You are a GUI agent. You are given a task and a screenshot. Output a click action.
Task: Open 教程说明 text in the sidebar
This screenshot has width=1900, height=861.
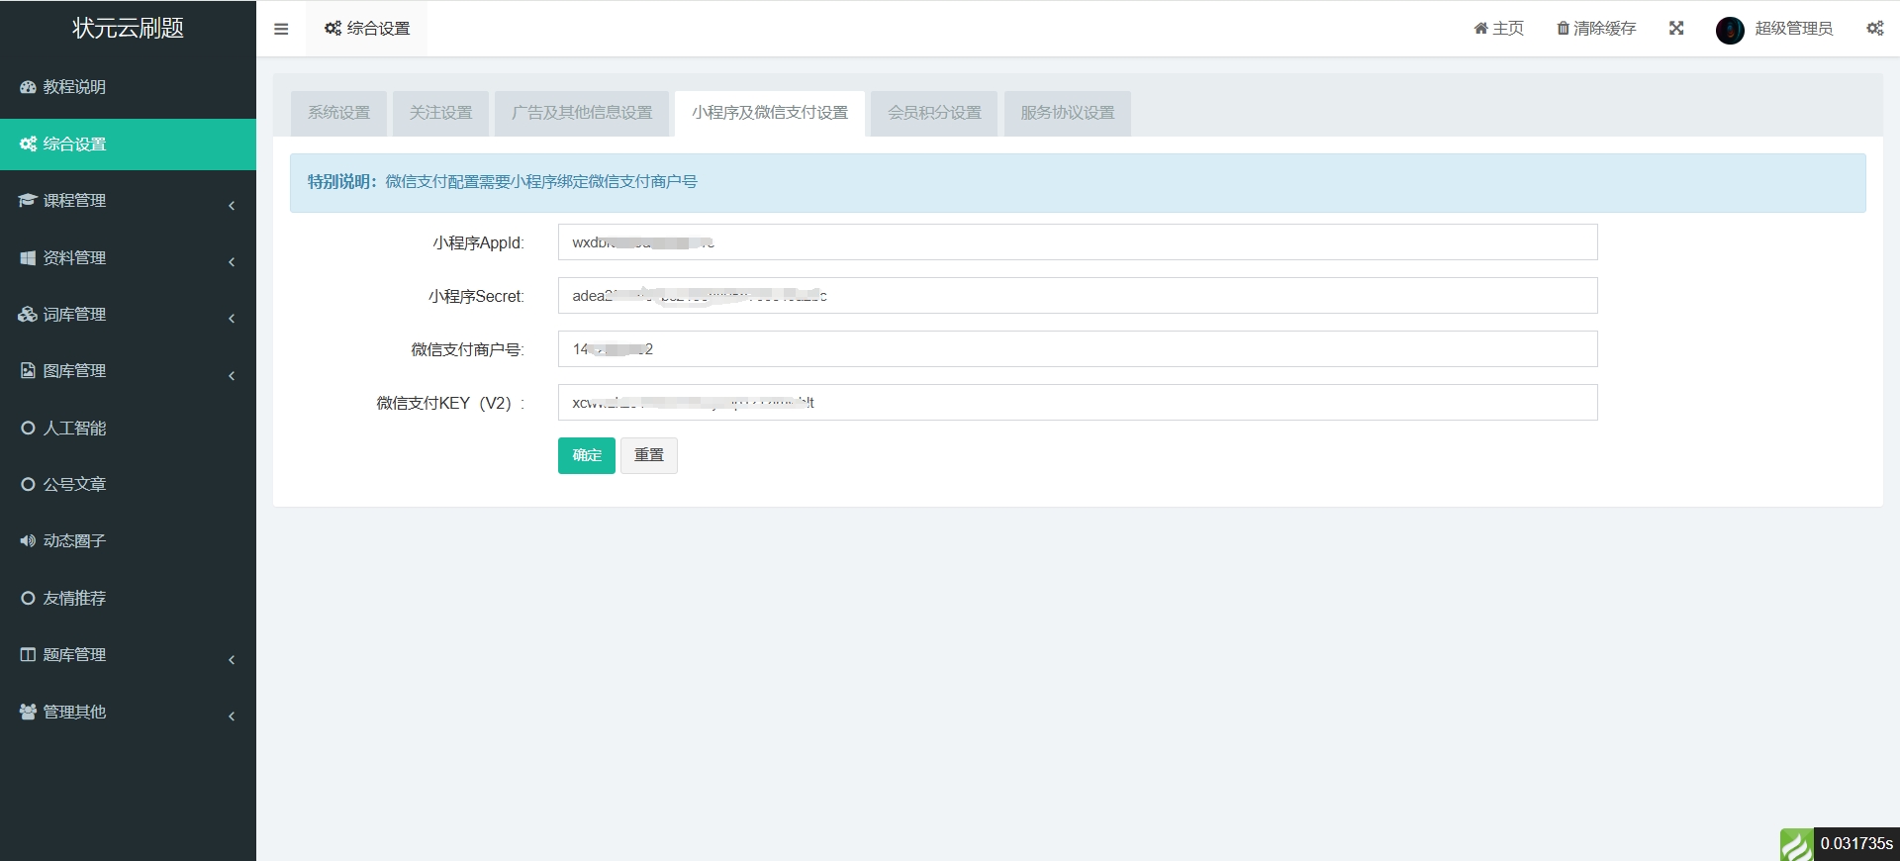[74, 87]
